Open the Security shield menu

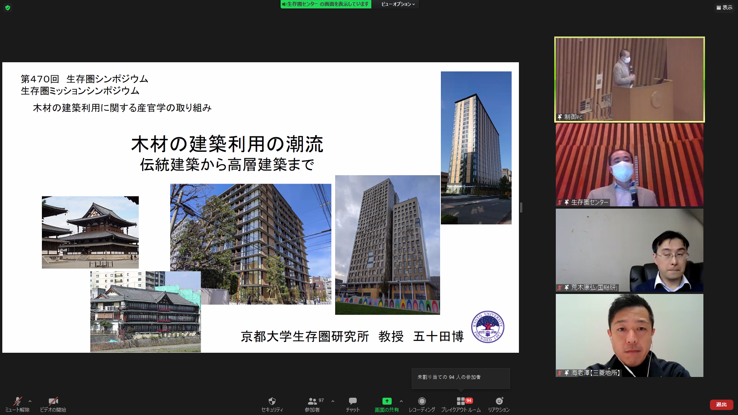coord(272,404)
